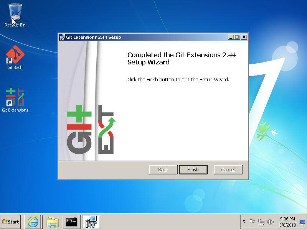The width and height of the screenshot is (307, 230).
Task: Show hidden tray icons arrow
Action: click(244, 222)
